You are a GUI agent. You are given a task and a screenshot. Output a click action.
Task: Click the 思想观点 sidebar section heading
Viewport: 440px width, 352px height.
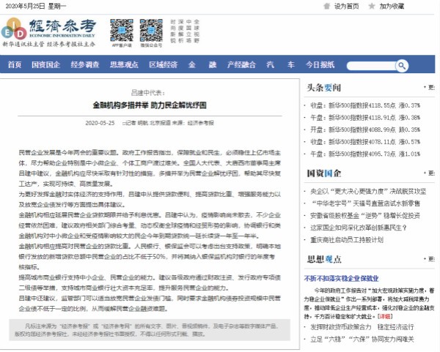pyautogui.click(x=324, y=259)
